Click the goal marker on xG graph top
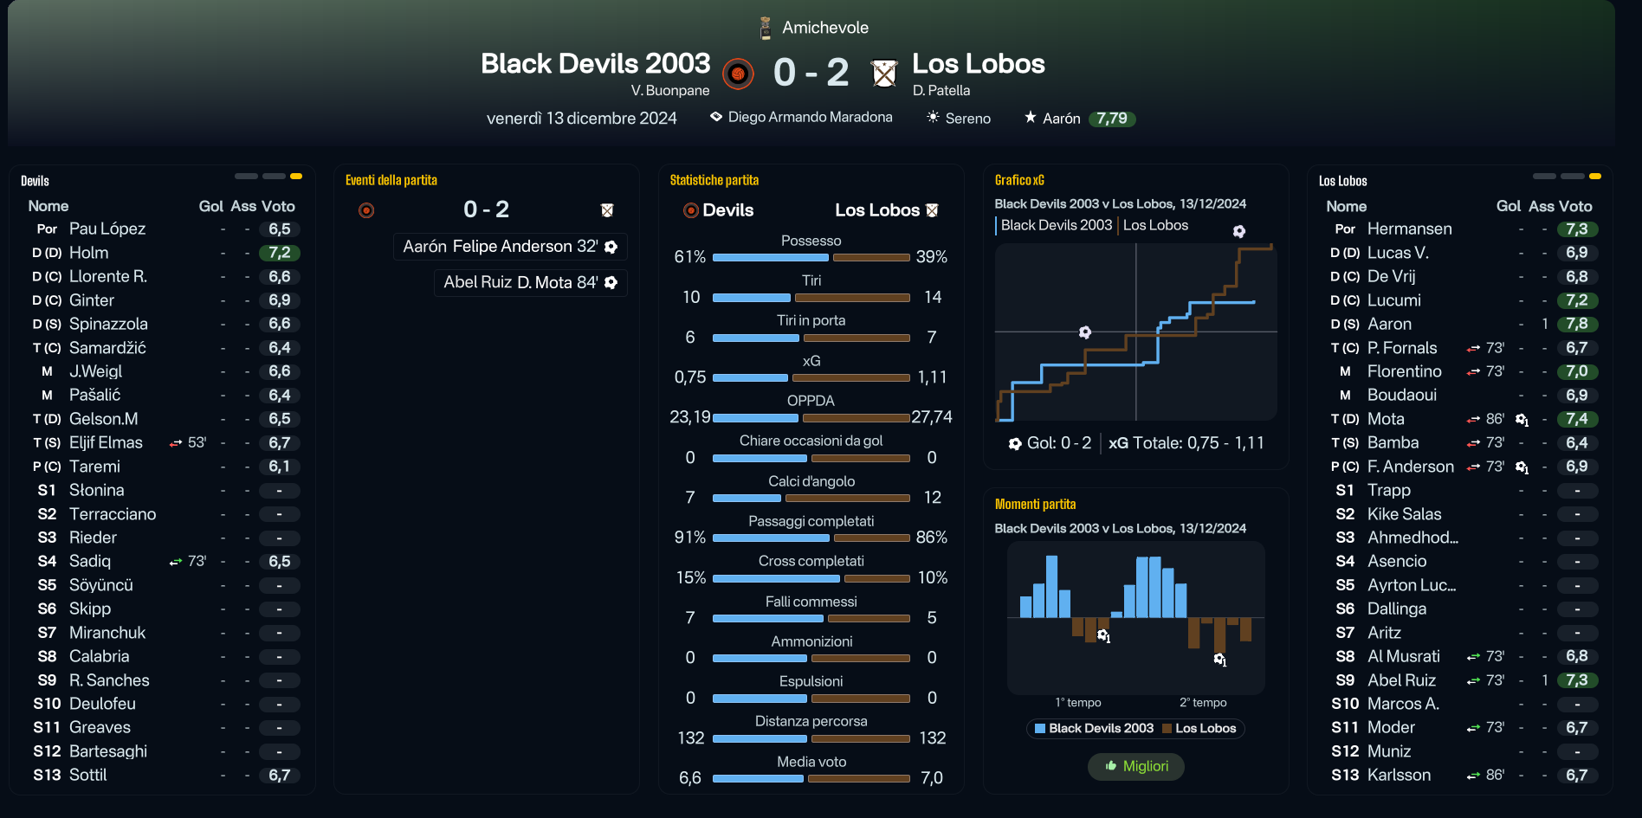This screenshot has width=1642, height=818. (1239, 231)
